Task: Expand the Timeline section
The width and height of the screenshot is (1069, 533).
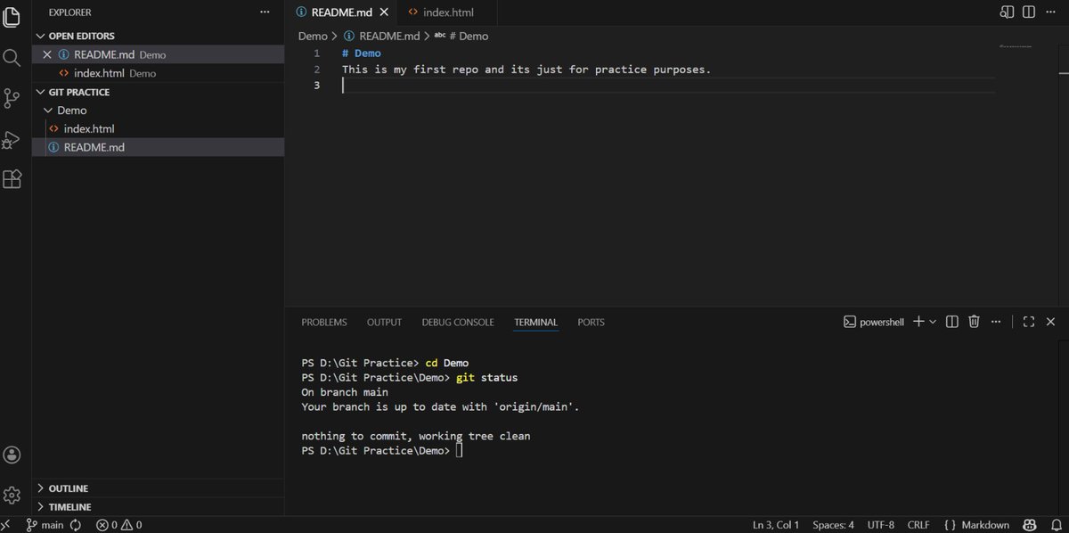Action: pyautogui.click(x=69, y=507)
